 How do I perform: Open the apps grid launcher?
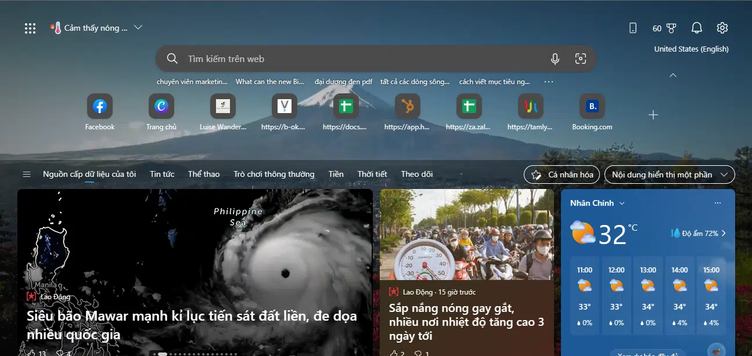(30, 28)
